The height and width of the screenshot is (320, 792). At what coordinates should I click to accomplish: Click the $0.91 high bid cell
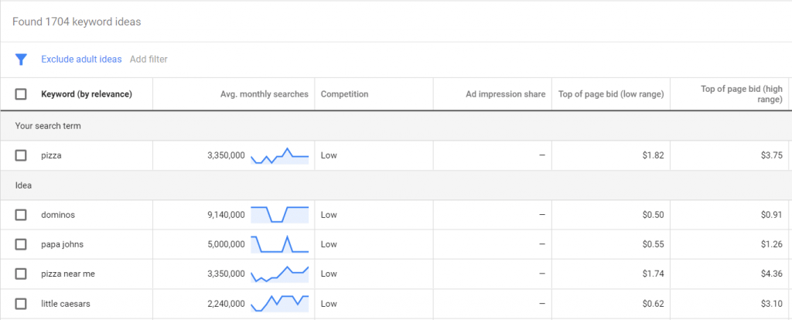pos(772,215)
